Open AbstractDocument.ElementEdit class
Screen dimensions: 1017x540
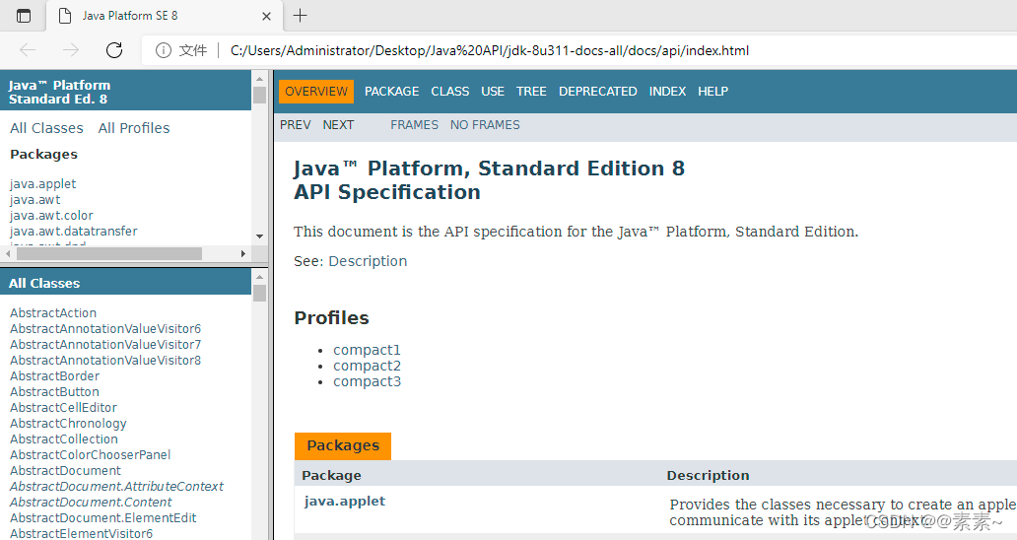click(x=103, y=518)
